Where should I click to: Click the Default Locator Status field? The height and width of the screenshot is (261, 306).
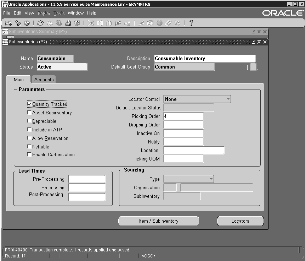pos(189,108)
